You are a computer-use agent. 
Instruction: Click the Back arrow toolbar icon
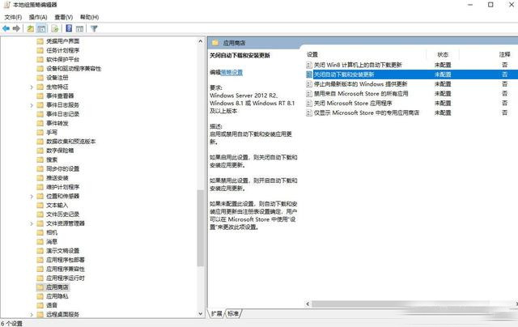pos(6,28)
